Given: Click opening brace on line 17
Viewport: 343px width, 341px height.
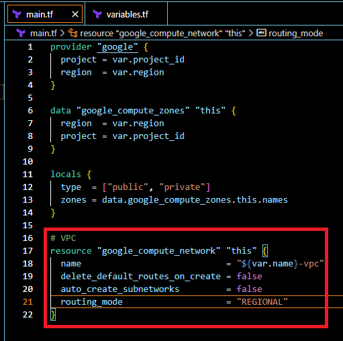Looking at the screenshot, I should [x=265, y=251].
